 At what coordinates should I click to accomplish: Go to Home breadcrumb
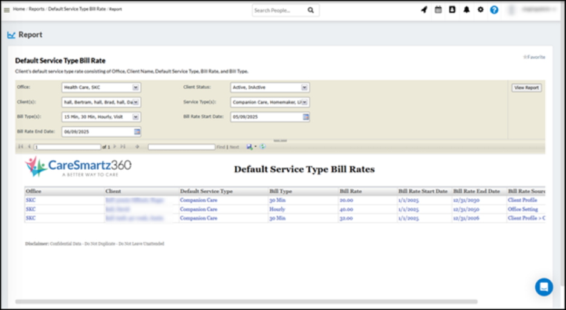tap(19, 9)
